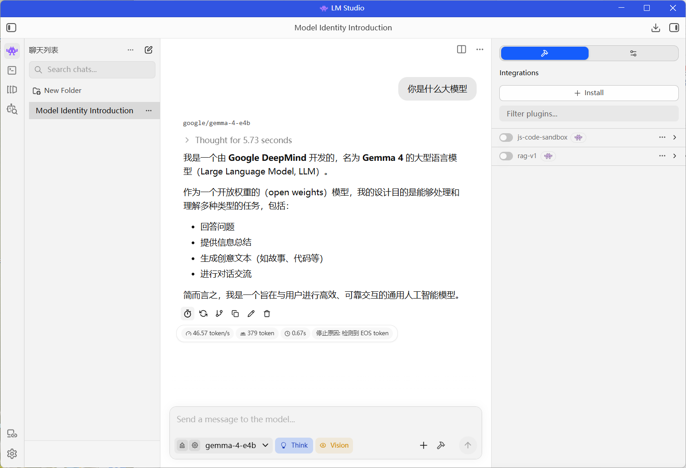Click the 379 token count stat

257,333
